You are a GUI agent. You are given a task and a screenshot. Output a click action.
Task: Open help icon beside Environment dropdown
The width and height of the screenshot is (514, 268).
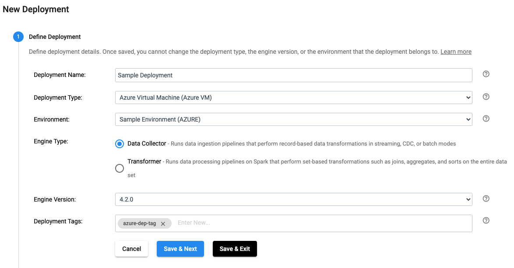coord(486,118)
